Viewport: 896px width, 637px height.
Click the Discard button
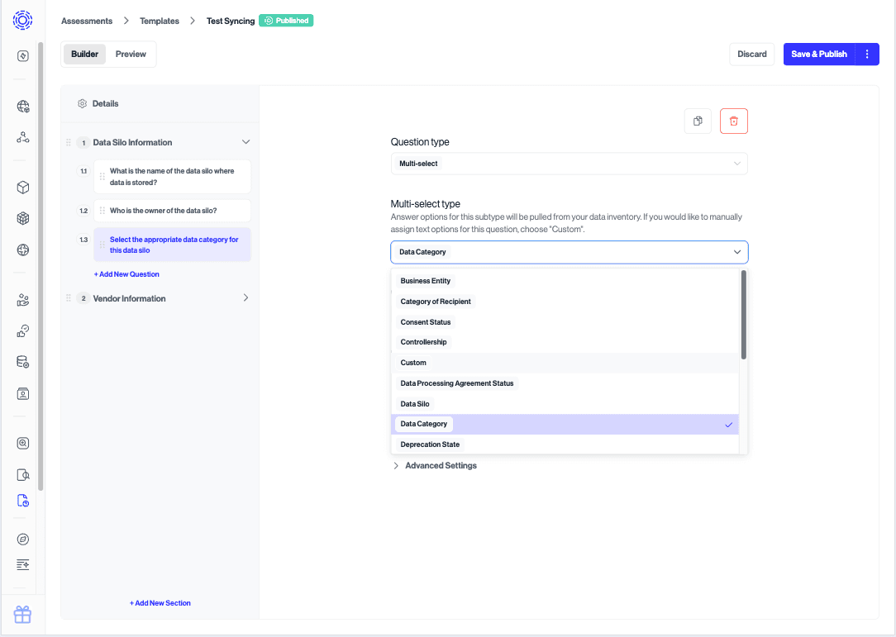tap(751, 55)
